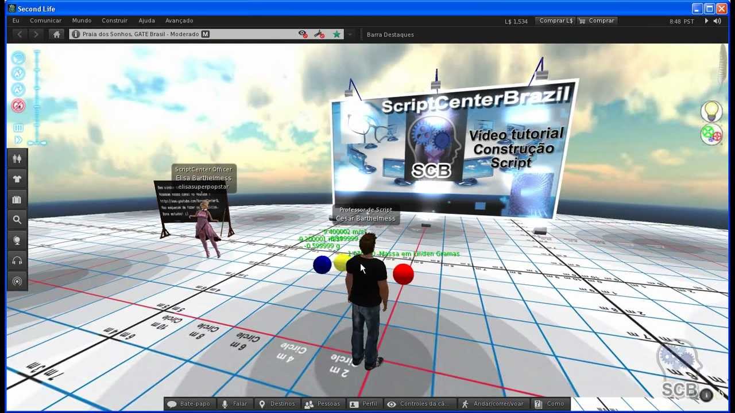735x413 pixels.
Task: Open Destinos button
Action: [x=277, y=404]
